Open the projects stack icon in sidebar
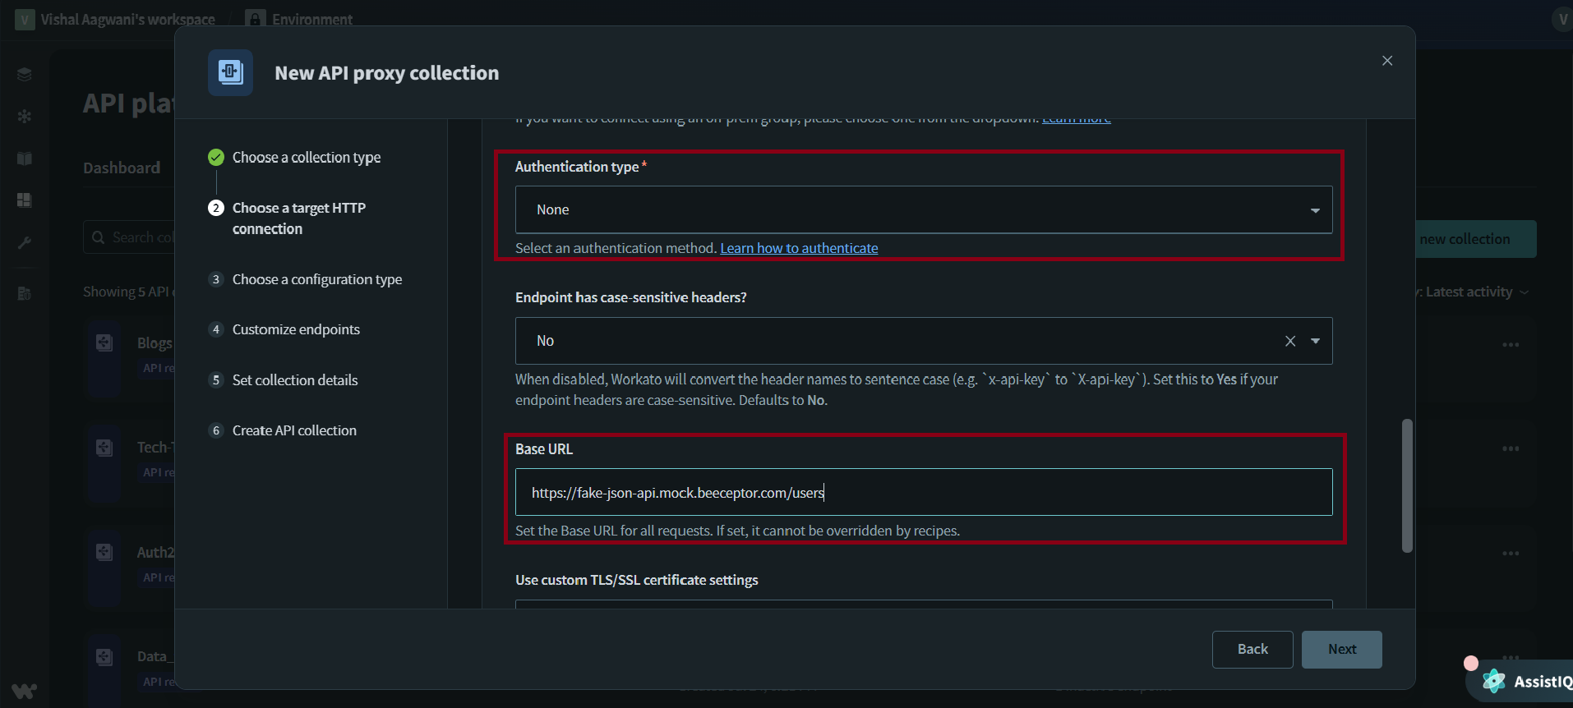 pyautogui.click(x=25, y=75)
